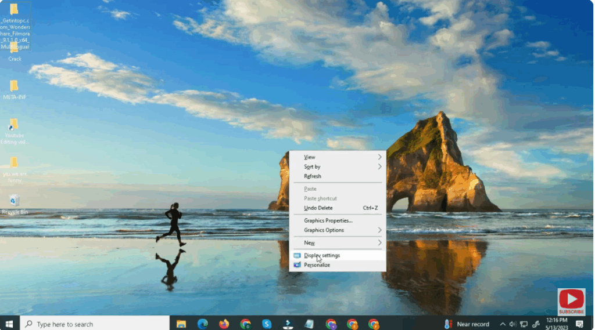Launch Firefox from the taskbar
The width and height of the screenshot is (595, 330).
tap(224, 324)
